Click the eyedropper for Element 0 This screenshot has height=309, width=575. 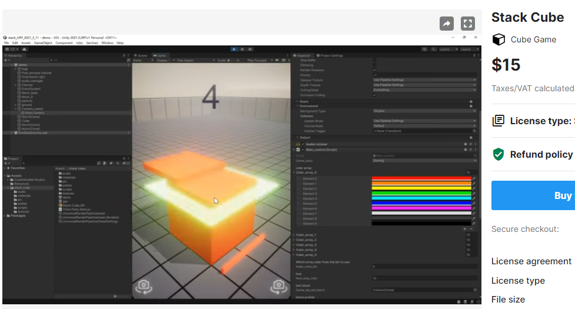click(474, 178)
